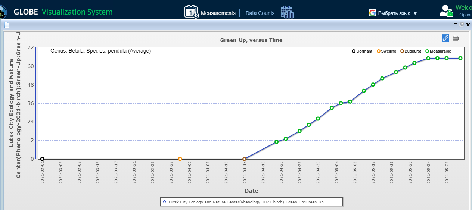Click the user account icon with padlock

point(446,11)
